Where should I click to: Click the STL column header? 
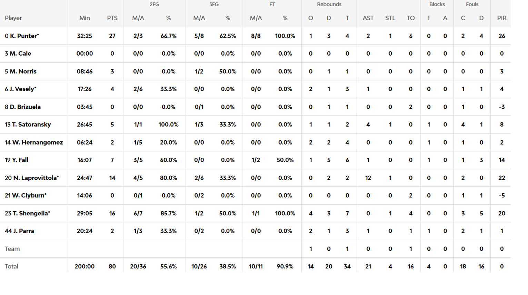[390, 18]
